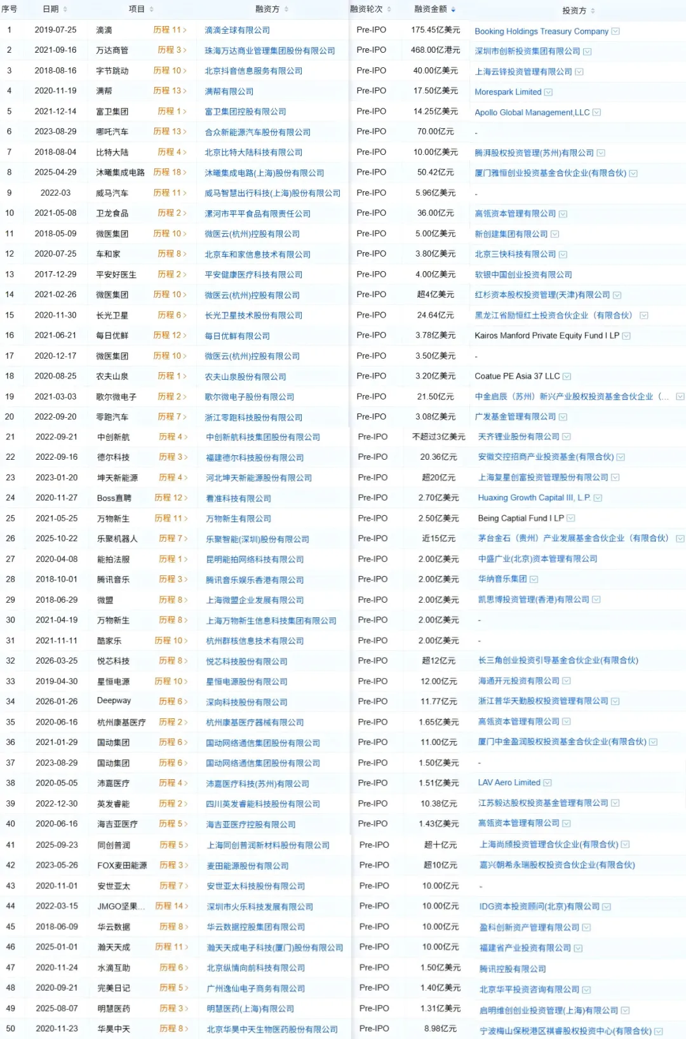This screenshot has height=1039, width=686.
Task: Select amount 8.98亿元 cell
Action: pyautogui.click(x=440, y=1028)
